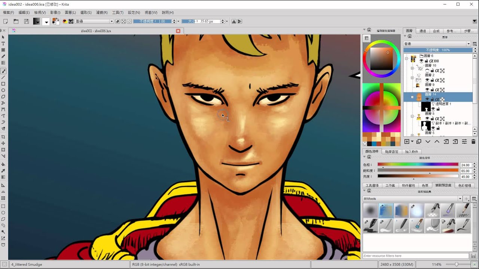Toggle horizontal mirror tool
The image size is (479, 269).
coord(234,21)
